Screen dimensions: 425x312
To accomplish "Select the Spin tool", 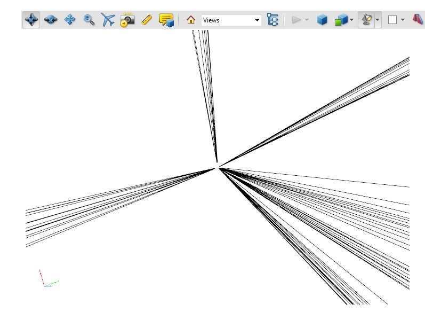I will click(51, 20).
